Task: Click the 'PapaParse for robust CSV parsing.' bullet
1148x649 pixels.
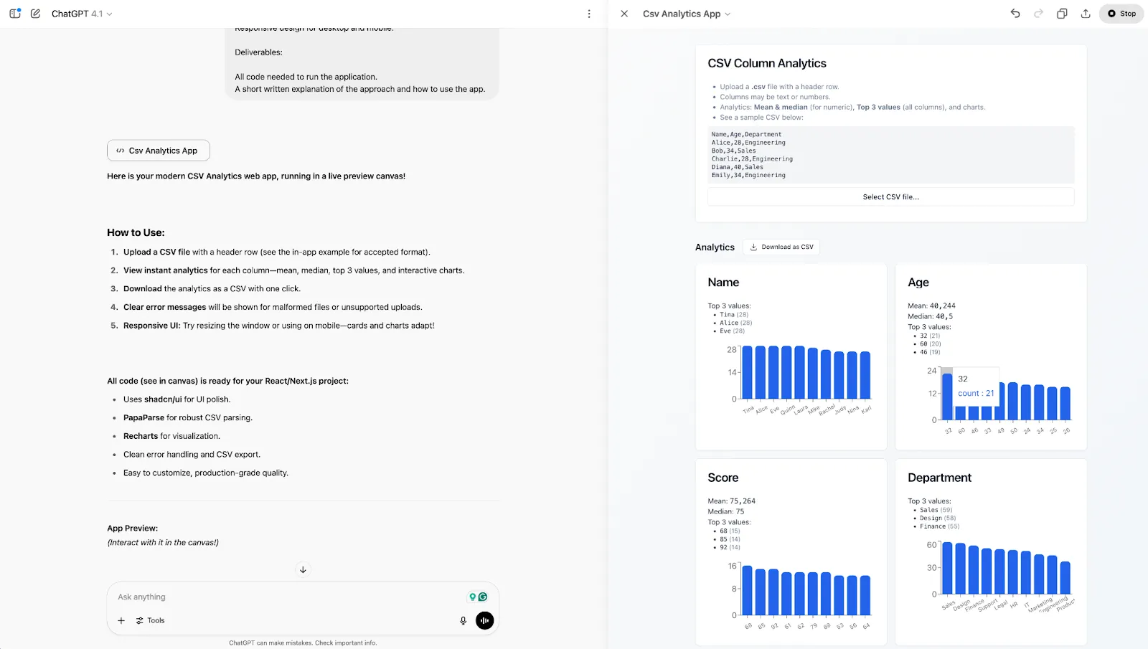Action: coord(188,417)
